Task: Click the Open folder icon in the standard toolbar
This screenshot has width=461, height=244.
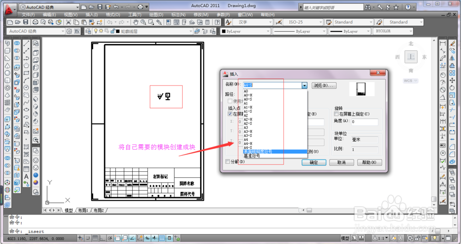Action: [18, 22]
